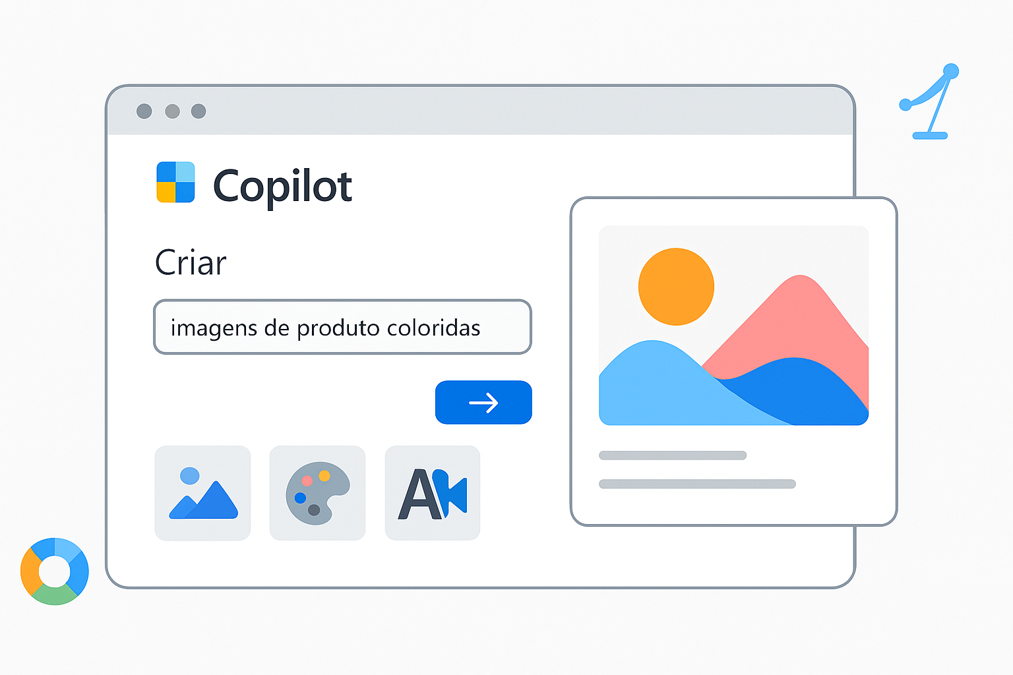This screenshot has width=1013, height=675.
Task: Select the image mountain icon tile
Action: click(202, 493)
